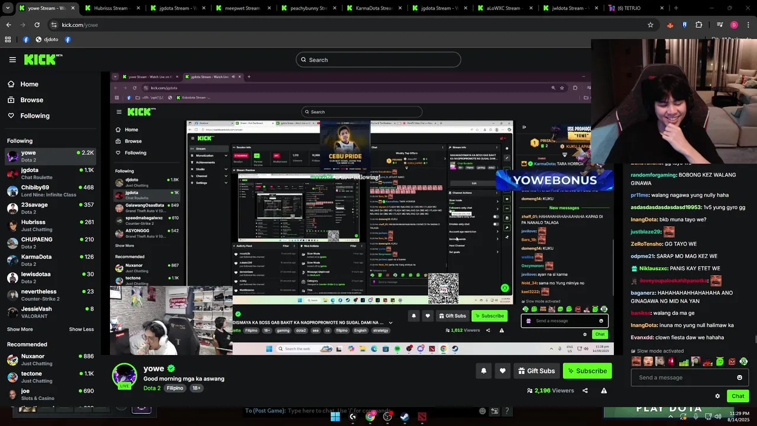Switch to the KarmaDota Stream browser tab
This screenshot has width=757, height=426.
point(374,8)
